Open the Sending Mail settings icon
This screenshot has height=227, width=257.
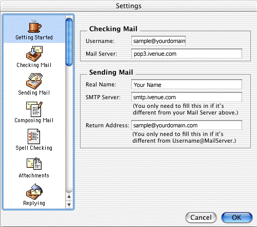(34, 81)
